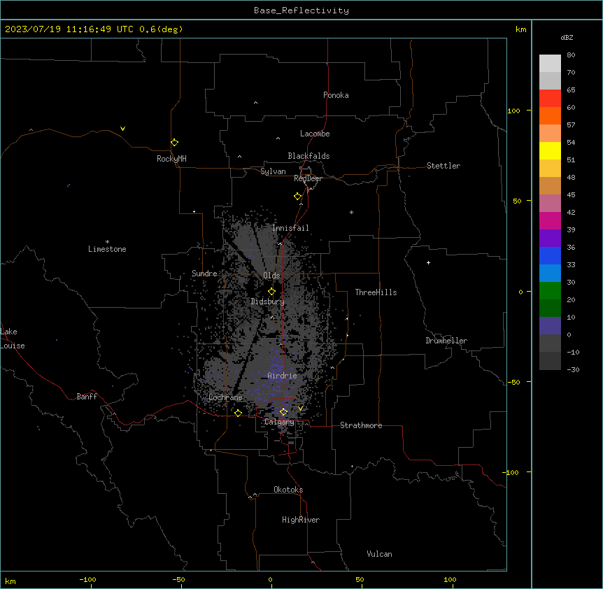Click the Lacombe city label

point(315,134)
